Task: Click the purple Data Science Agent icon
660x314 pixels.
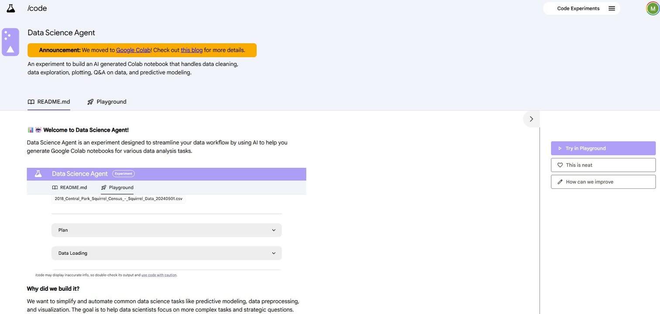Action: point(10,42)
